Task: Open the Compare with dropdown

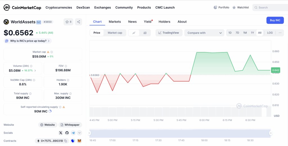Action: click(204, 33)
